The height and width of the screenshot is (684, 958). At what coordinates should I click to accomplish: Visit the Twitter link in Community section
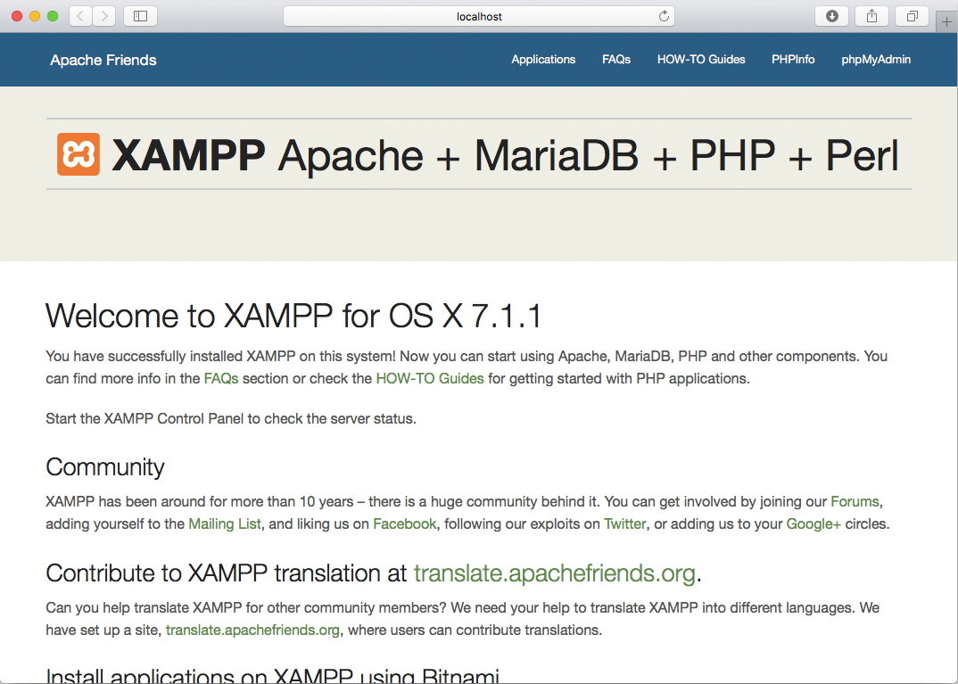click(x=624, y=523)
